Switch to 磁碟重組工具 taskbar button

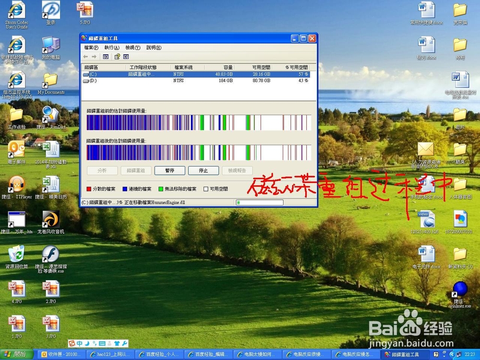405,355
